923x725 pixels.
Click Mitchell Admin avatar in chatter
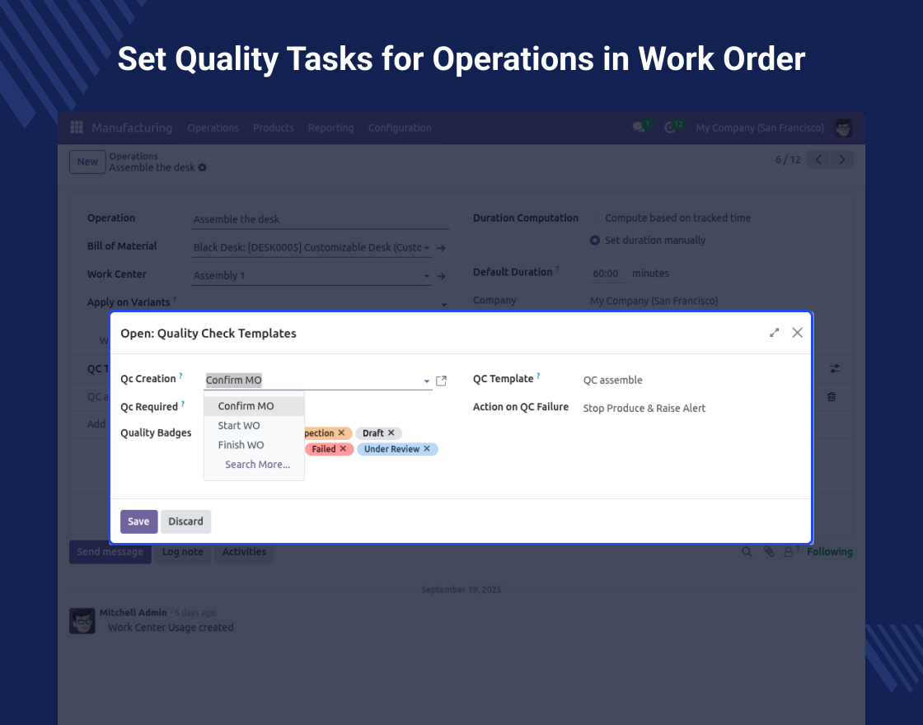click(82, 621)
